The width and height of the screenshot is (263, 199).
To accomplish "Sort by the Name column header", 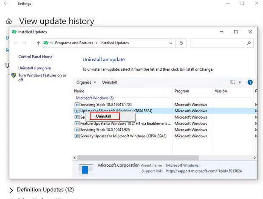I will tap(79, 91).
